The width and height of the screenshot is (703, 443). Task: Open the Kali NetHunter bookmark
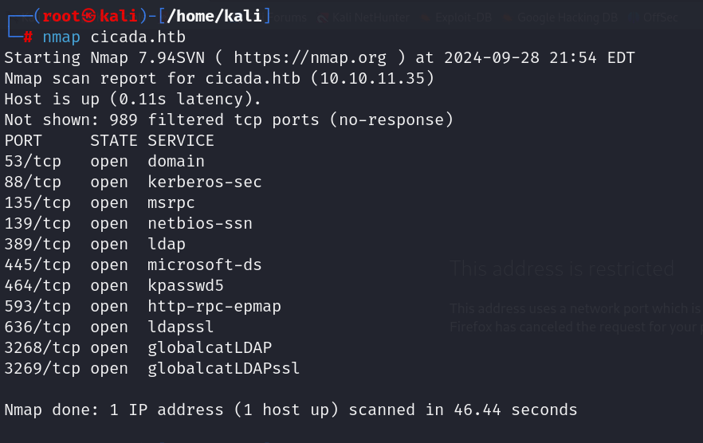click(371, 18)
